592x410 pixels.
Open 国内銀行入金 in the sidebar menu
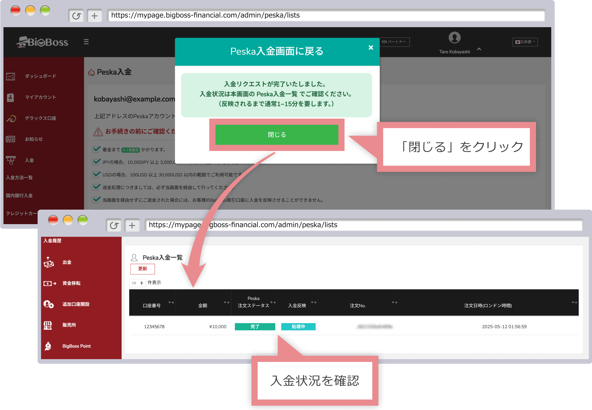coord(19,195)
